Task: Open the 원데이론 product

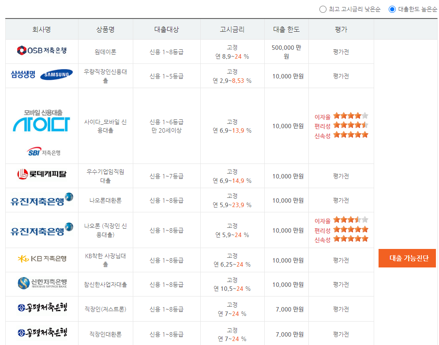Action: [x=105, y=52]
